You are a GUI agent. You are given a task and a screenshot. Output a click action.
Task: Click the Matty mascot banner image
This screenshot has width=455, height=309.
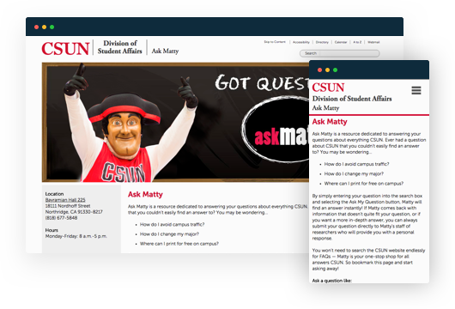point(175,122)
